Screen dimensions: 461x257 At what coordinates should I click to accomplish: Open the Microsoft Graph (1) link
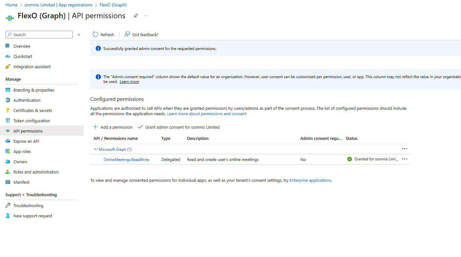(x=115, y=149)
